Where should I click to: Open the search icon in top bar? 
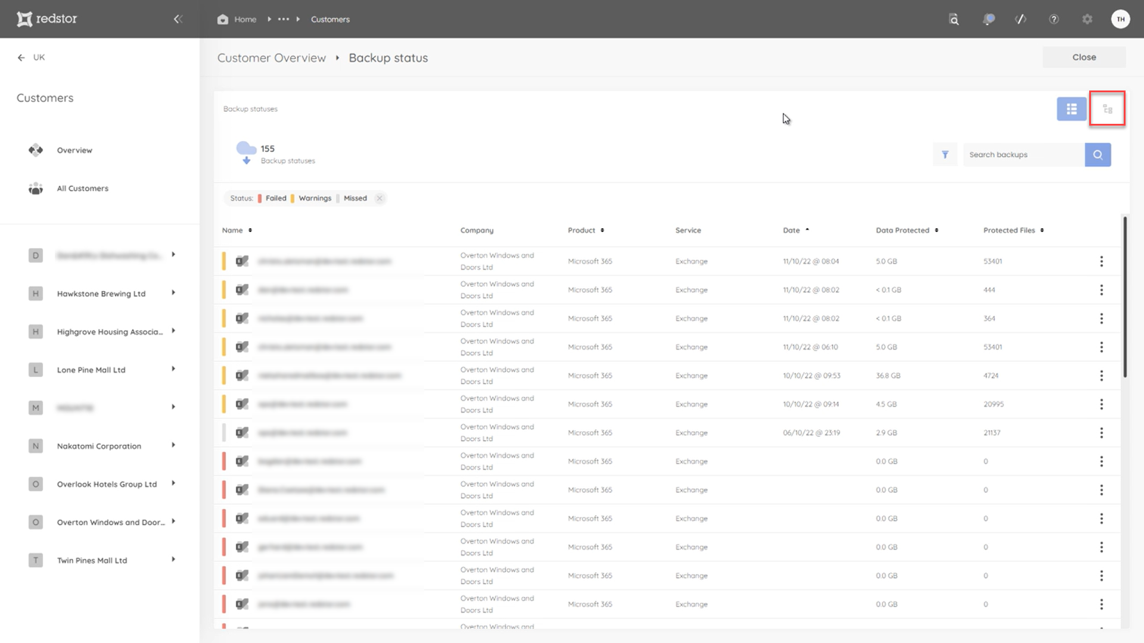954,19
